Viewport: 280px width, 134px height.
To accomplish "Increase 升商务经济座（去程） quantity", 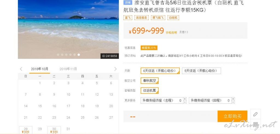I will click(x=185, y=99).
